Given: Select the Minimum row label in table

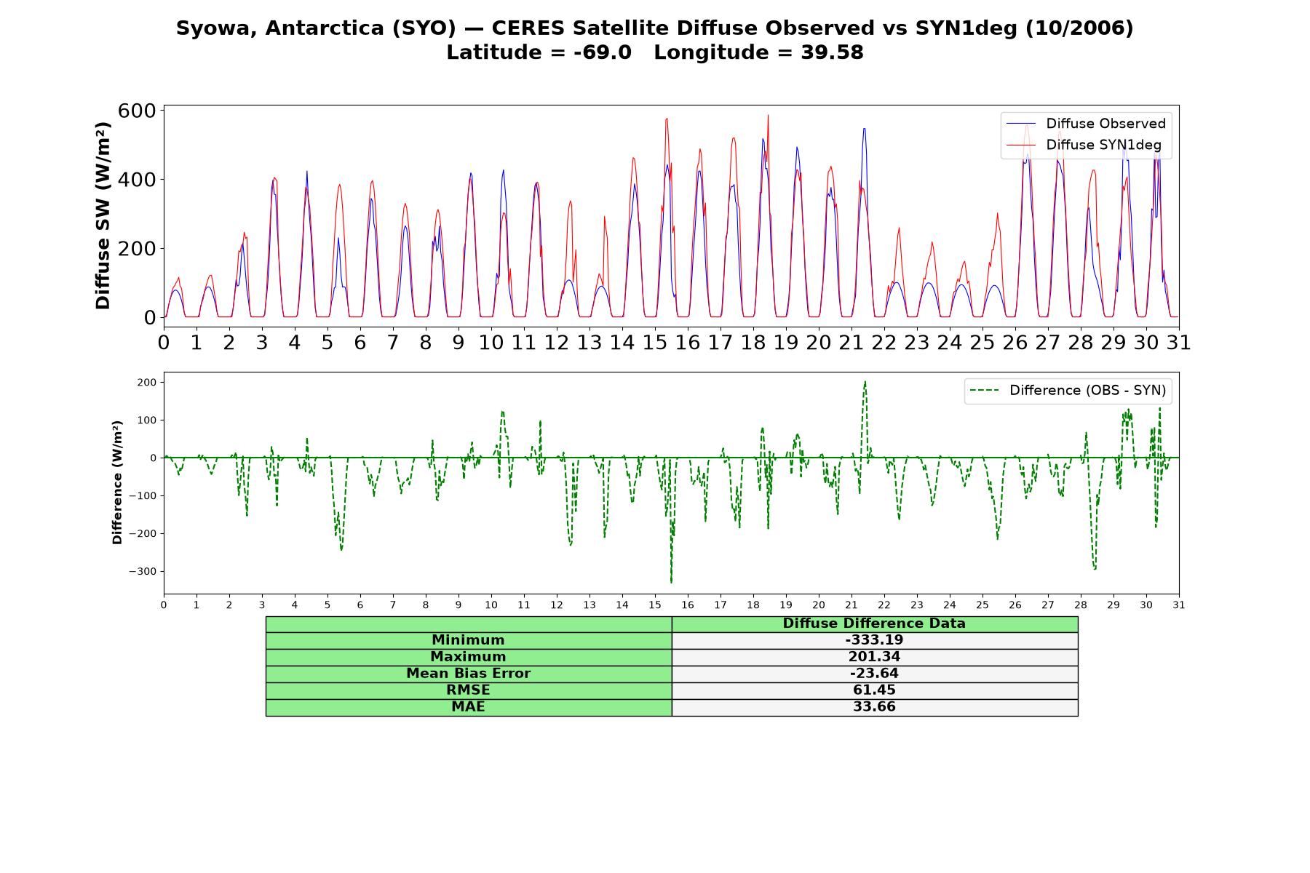Looking at the screenshot, I should (x=468, y=640).
